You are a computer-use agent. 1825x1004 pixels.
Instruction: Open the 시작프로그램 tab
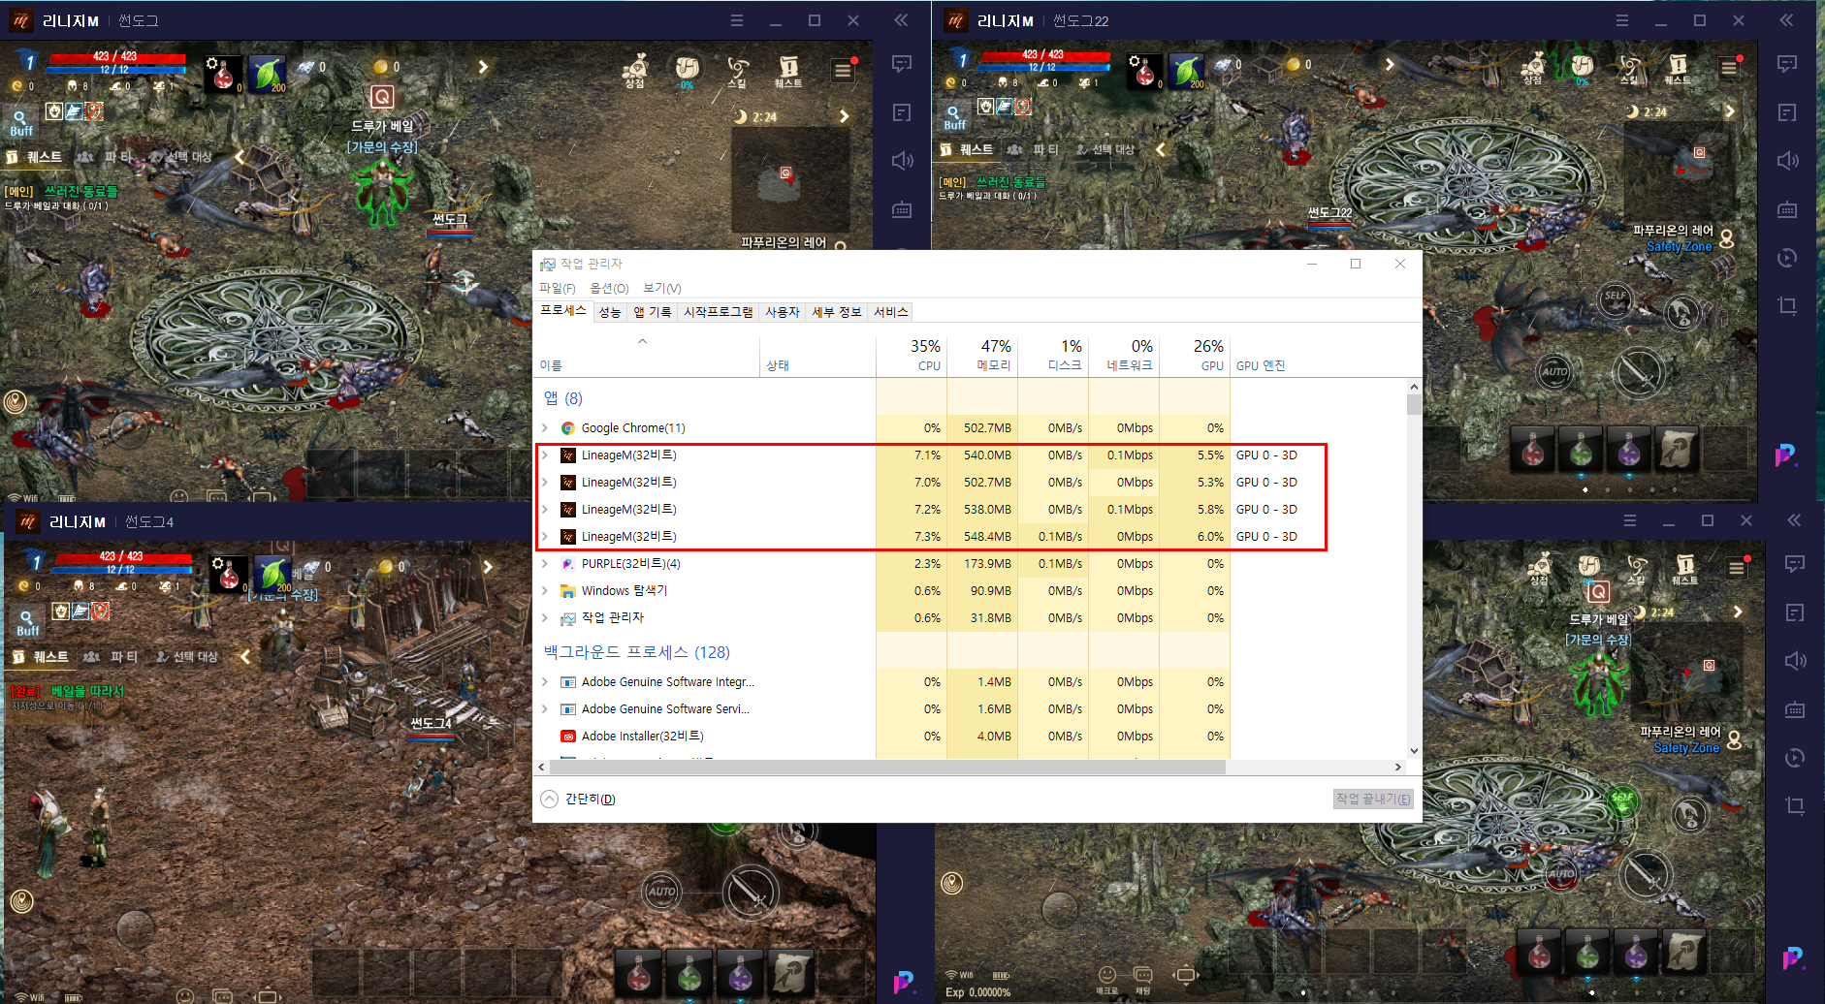[718, 312]
